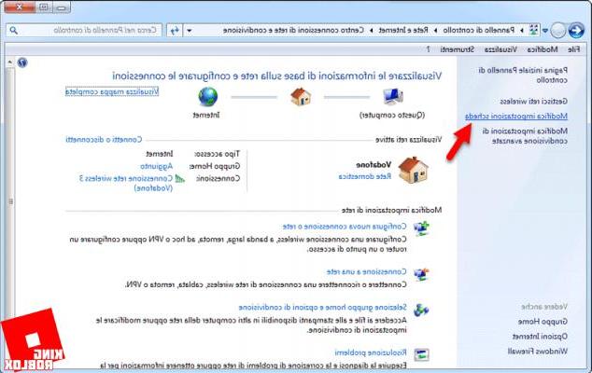The width and height of the screenshot is (592, 373).
Task: Click the greyed Forward navigation button
Action: [x=558, y=30]
